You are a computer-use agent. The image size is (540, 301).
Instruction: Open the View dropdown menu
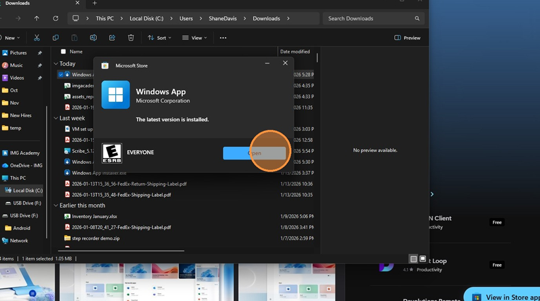click(x=194, y=38)
